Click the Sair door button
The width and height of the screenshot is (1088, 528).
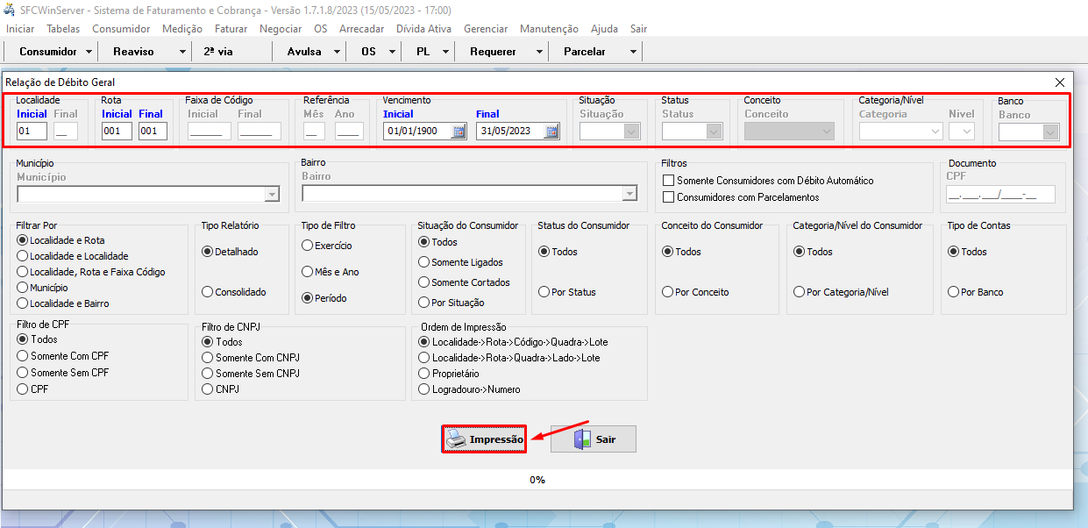coord(594,439)
